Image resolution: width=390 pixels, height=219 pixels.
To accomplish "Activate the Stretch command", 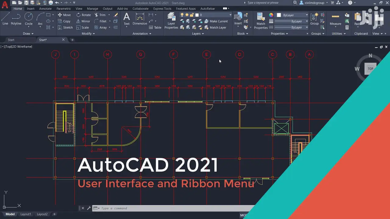I will point(65,27).
